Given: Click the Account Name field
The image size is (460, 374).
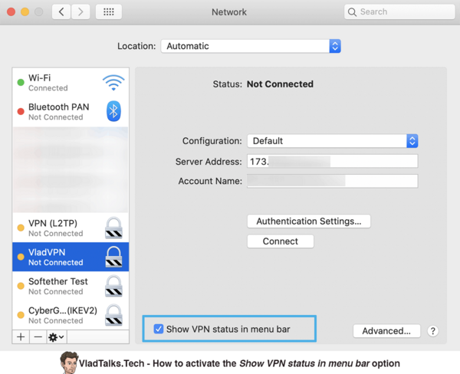Looking at the screenshot, I should click(x=333, y=181).
